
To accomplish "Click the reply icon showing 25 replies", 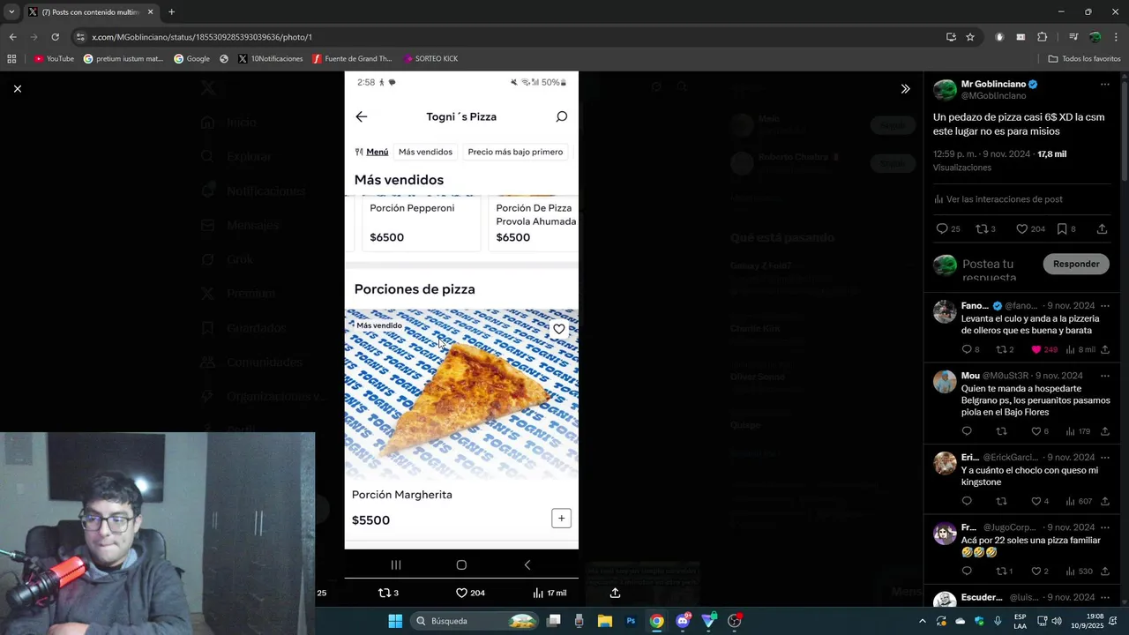I will (942, 228).
